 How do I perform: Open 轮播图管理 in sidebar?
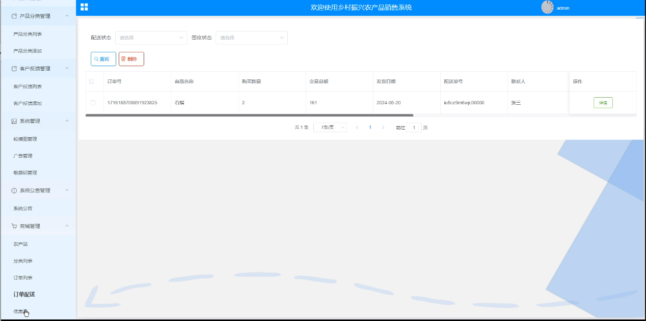(x=25, y=139)
